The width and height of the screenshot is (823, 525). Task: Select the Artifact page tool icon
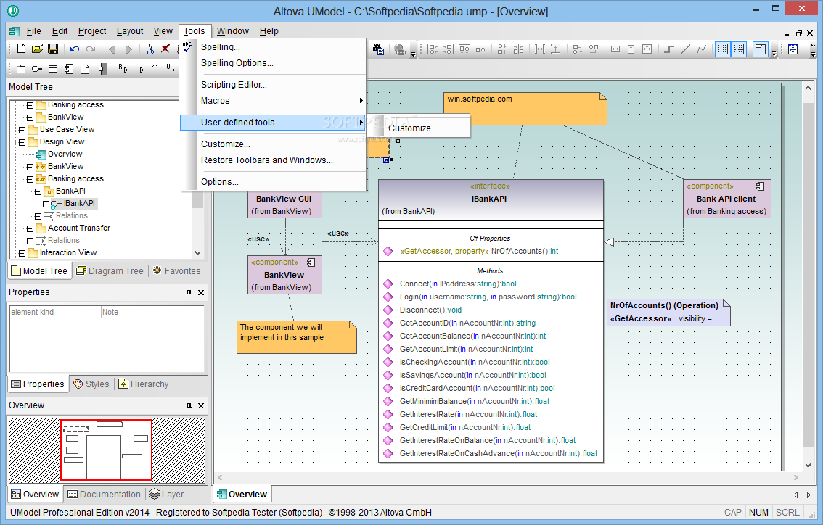[84, 69]
